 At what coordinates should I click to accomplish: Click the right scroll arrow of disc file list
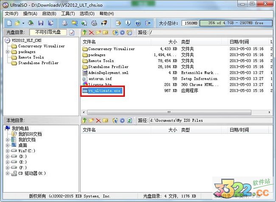click(x=269, y=112)
